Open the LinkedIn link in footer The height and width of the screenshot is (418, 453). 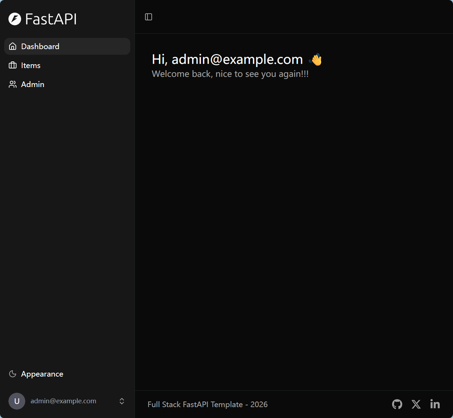click(x=435, y=404)
